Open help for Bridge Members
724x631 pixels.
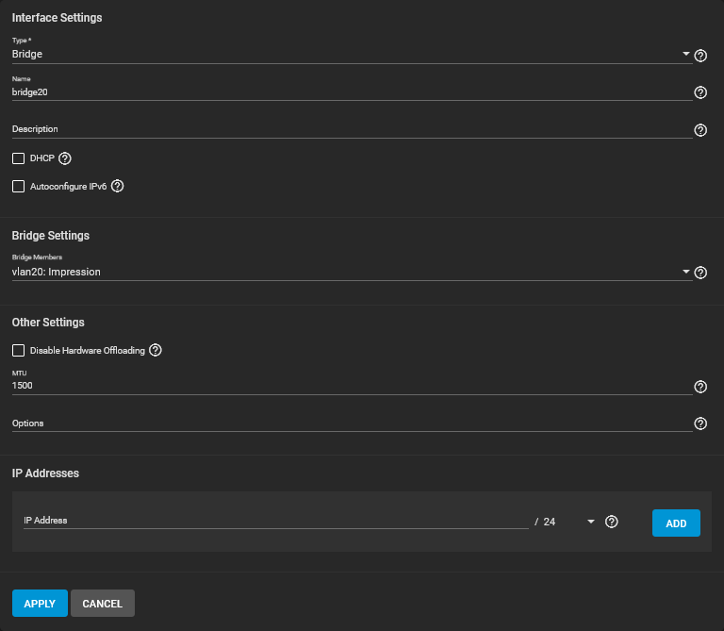[700, 273]
